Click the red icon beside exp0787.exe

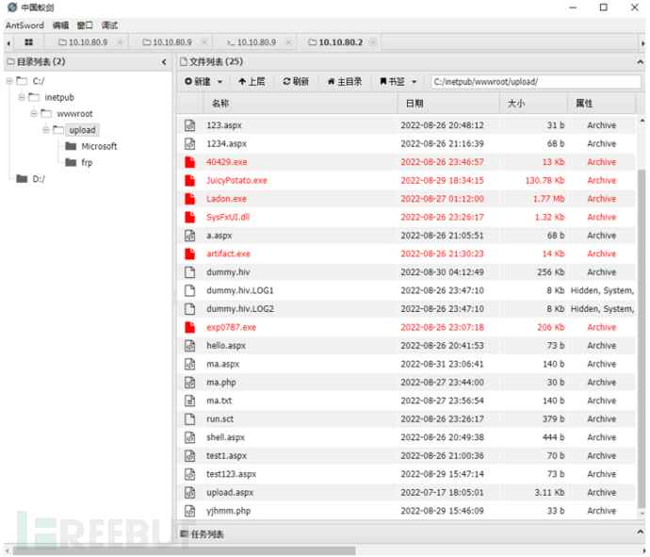[x=190, y=327]
